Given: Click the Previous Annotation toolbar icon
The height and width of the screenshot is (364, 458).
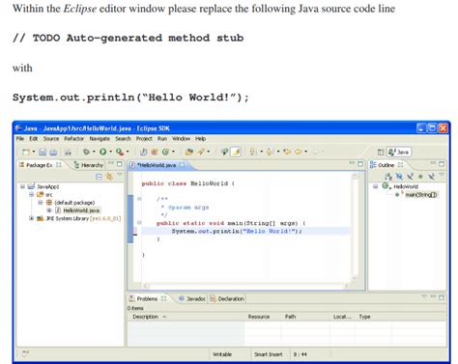Looking at the screenshot, I should 270,152.
